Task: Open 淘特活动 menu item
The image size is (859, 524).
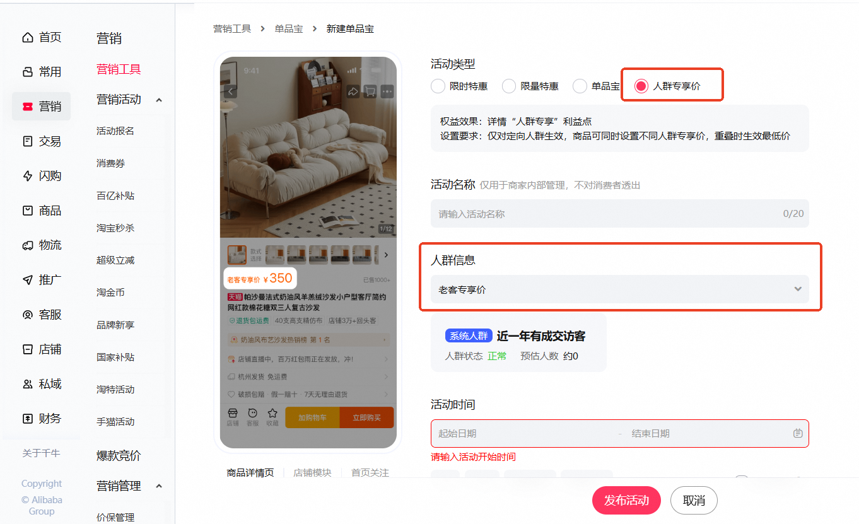Action: point(115,390)
